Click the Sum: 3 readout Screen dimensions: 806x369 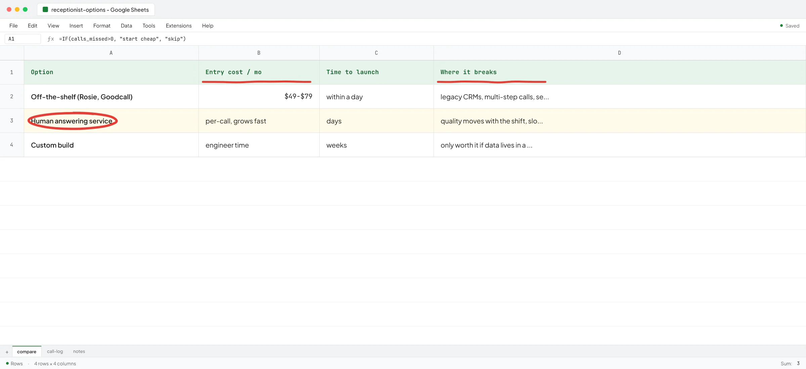tap(790, 364)
